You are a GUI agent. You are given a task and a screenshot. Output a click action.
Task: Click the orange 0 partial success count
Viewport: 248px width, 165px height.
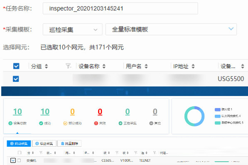tap(72, 112)
